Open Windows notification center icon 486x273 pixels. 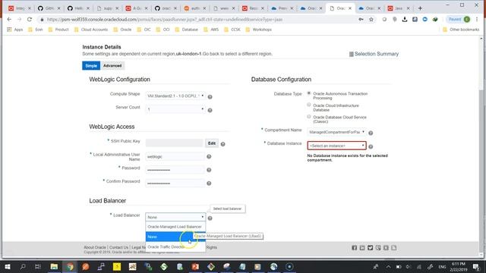[x=476, y=266]
